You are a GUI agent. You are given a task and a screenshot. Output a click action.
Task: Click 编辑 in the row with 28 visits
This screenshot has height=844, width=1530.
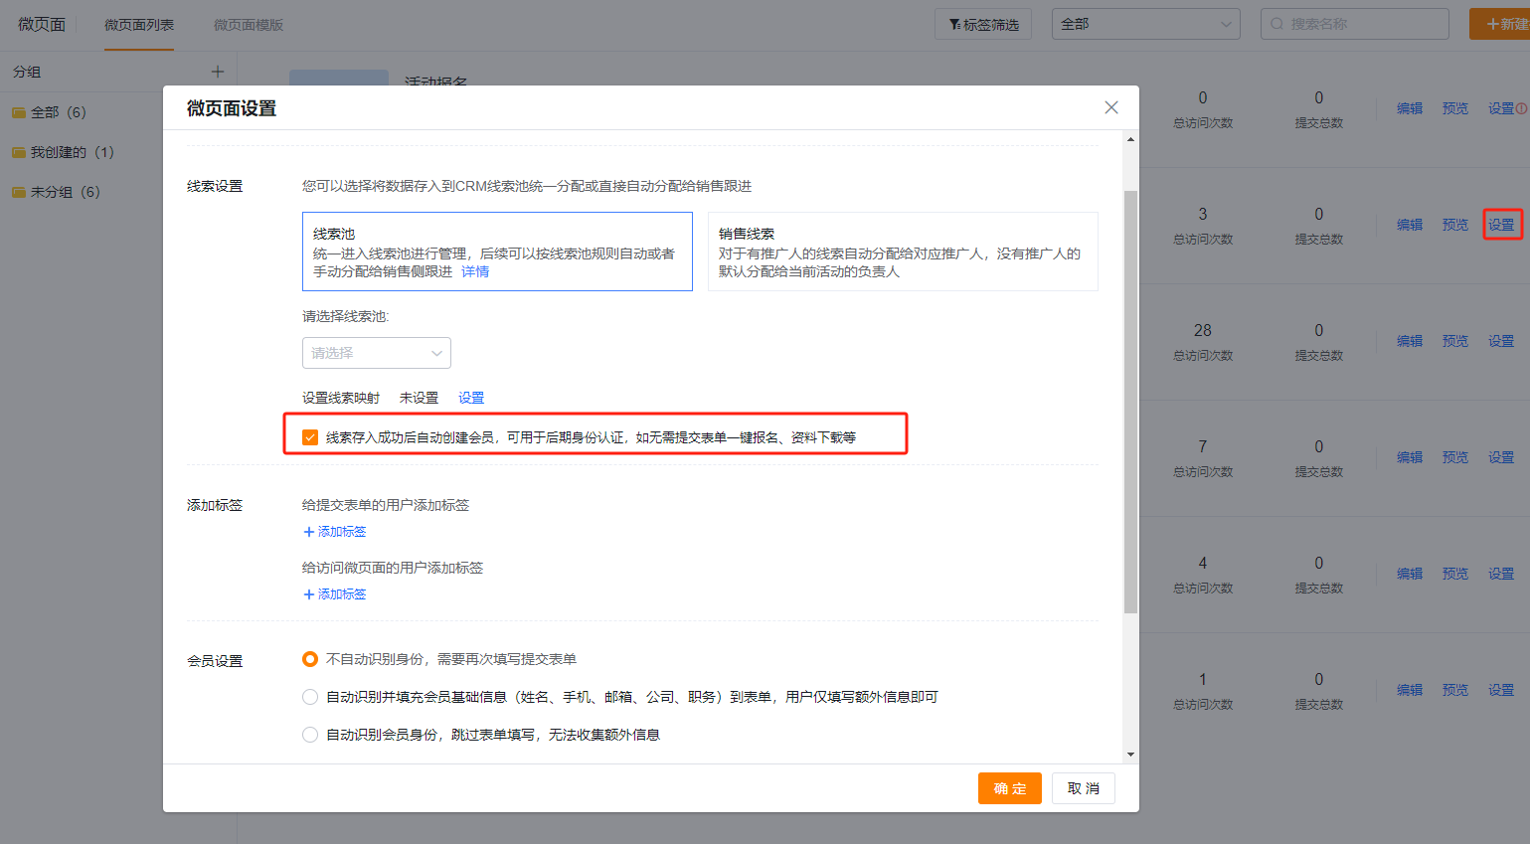[1410, 341]
